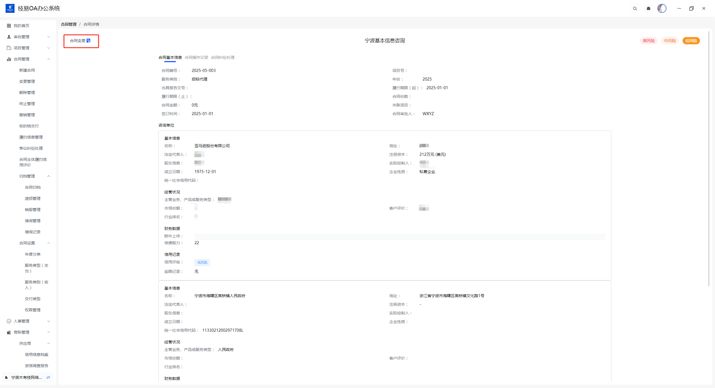The image size is (715, 388).
Task: Click the company switch arrows icon
Action: (48, 377)
